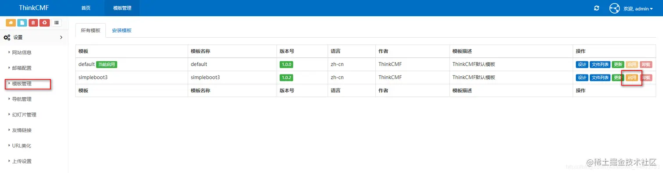Click the blue document icon button
663x173 pixels.
coord(22,23)
